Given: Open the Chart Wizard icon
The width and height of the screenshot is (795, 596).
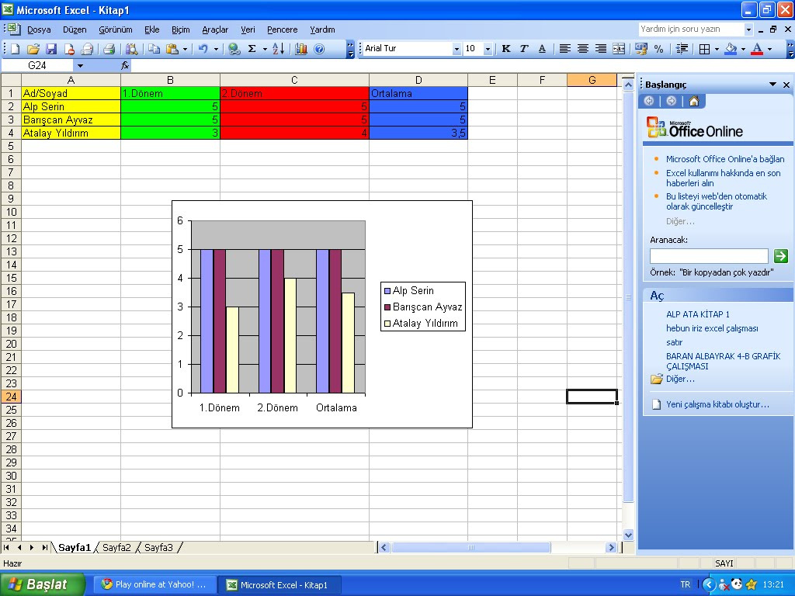Looking at the screenshot, I should pyautogui.click(x=301, y=48).
